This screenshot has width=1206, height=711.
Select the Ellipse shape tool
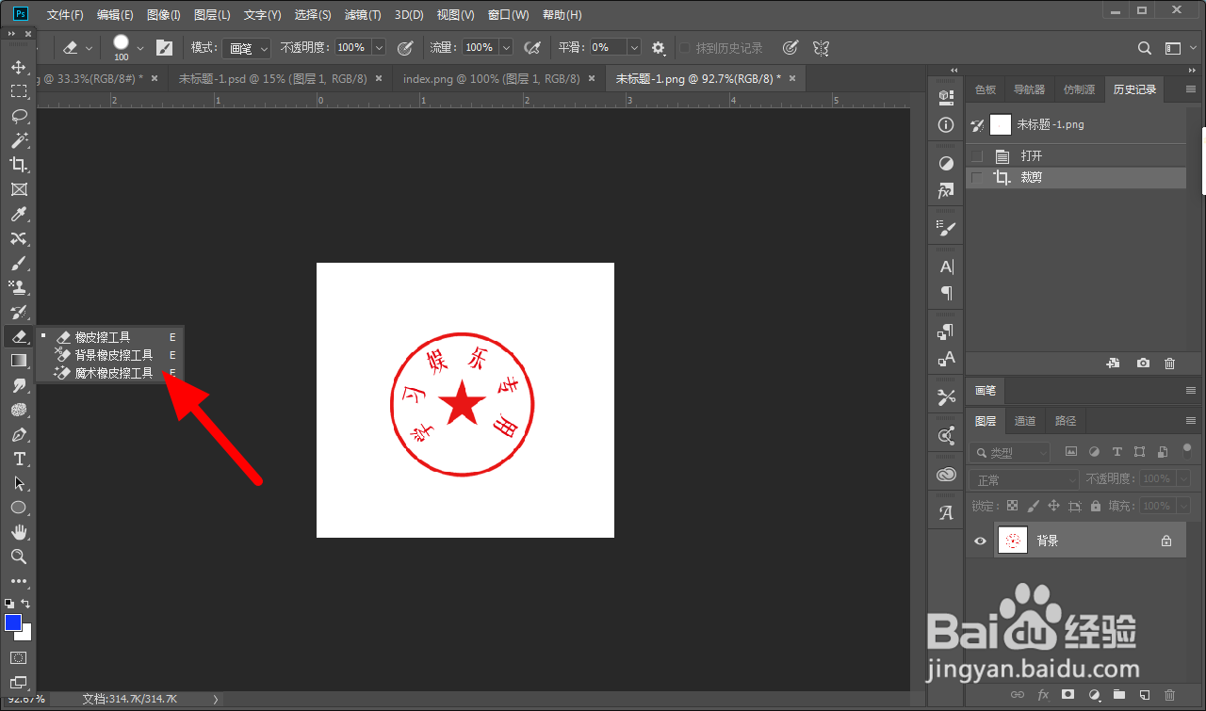point(18,509)
